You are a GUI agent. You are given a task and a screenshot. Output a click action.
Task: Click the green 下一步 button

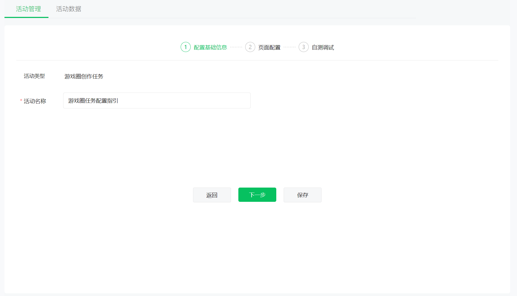point(257,195)
